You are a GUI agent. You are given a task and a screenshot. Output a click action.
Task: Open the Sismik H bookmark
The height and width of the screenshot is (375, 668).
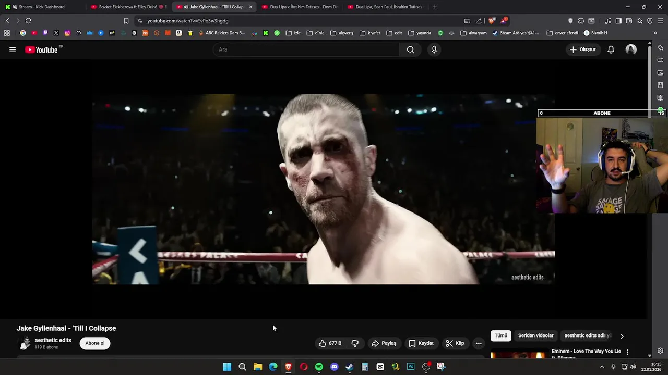595,33
